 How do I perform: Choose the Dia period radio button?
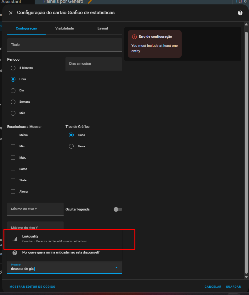click(x=13, y=90)
